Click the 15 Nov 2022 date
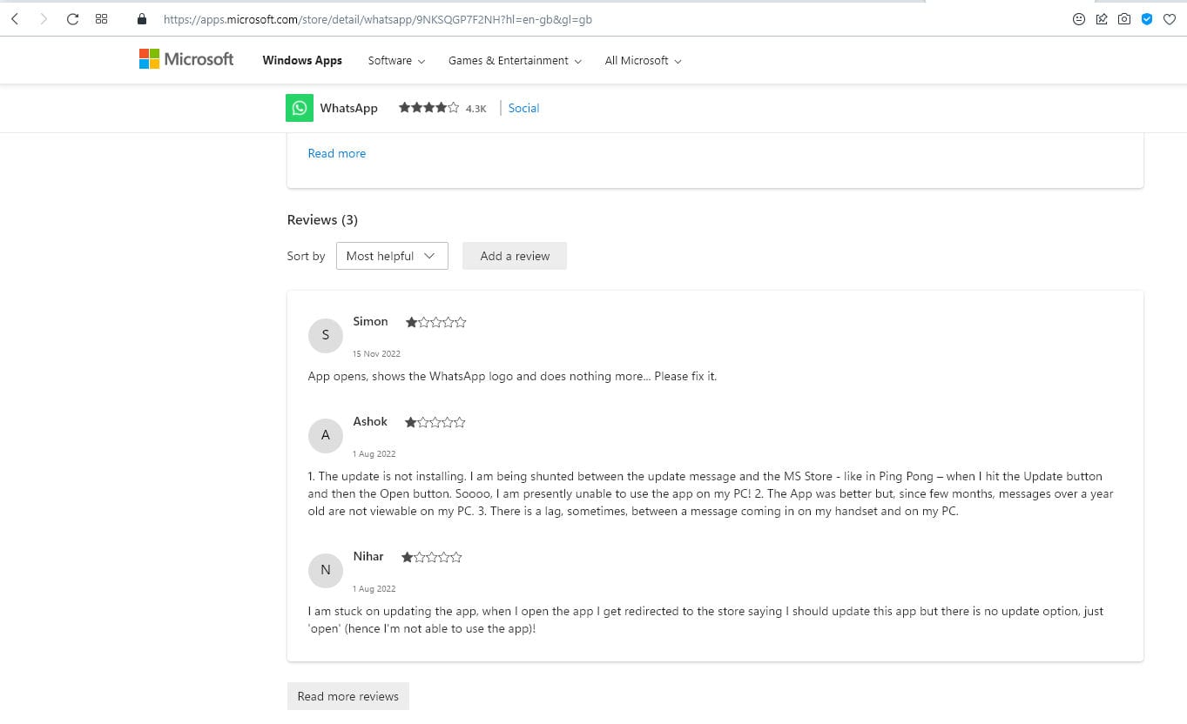The width and height of the screenshot is (1187, 724). (376, 353)
